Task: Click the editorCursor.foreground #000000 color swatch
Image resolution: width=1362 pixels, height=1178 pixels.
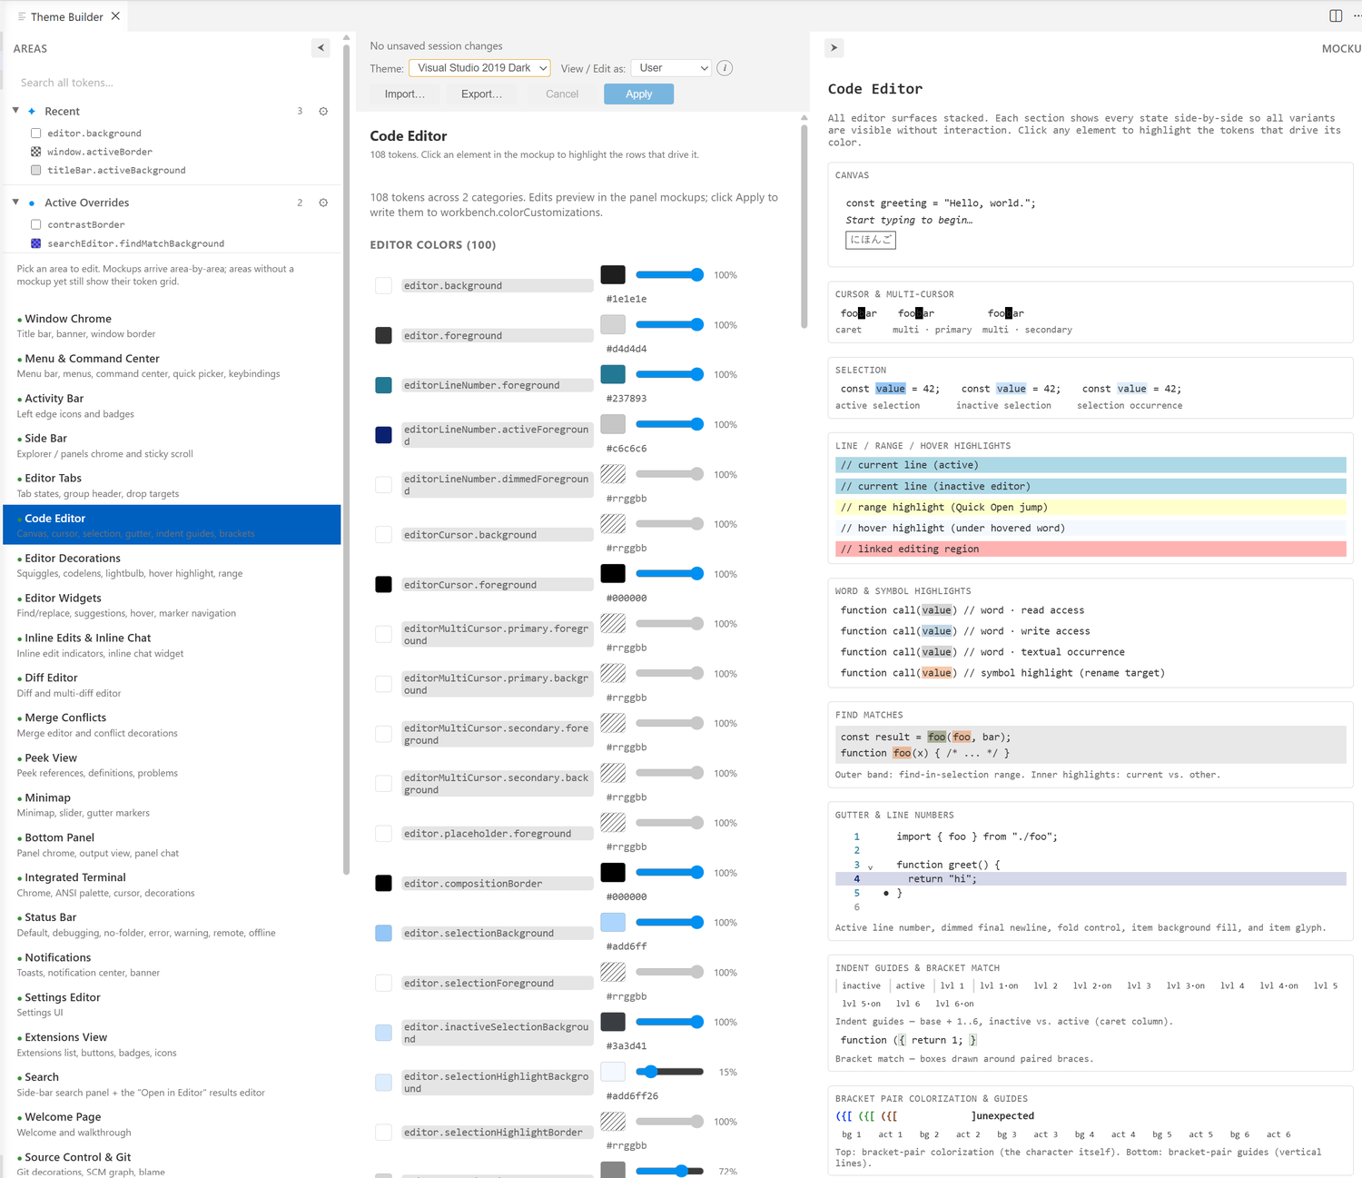Action: [x=613, y=573]
